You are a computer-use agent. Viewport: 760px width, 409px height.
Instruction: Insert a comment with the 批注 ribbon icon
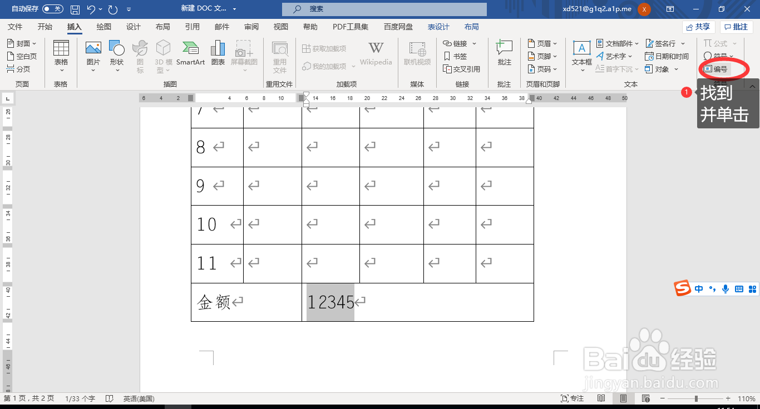pos(505,53)
